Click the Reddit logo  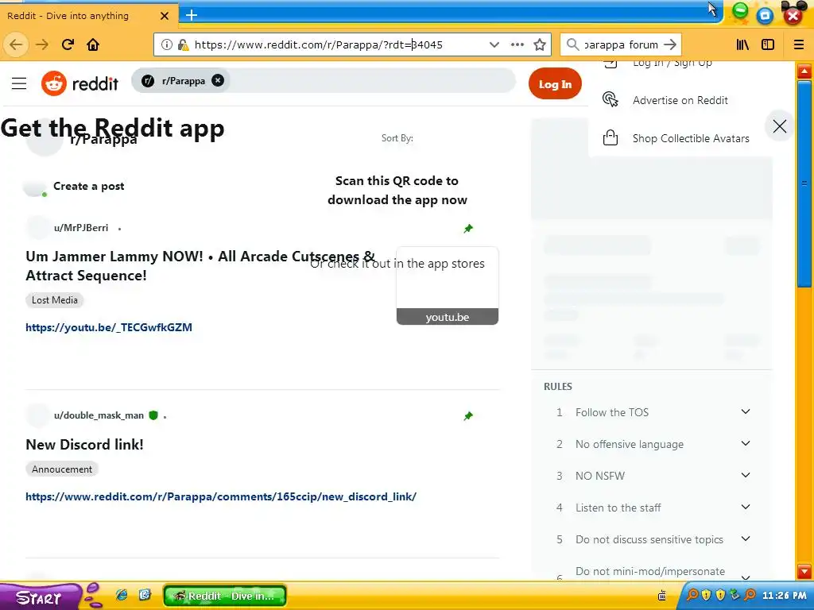[x=80, y=83]
